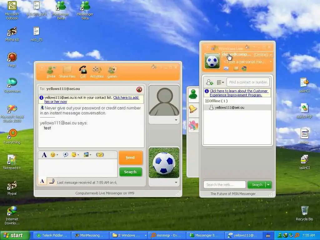Switch to the text typing A tab
The image size is (320, 240).
[42, 181]
